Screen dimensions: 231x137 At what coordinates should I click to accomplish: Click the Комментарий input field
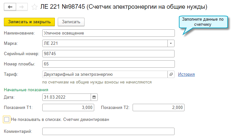(x=108, y=132)
